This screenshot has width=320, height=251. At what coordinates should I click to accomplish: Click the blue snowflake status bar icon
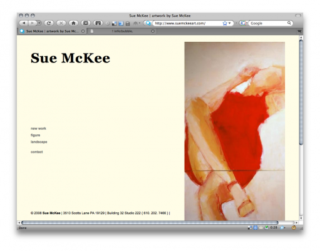point(255,228)
